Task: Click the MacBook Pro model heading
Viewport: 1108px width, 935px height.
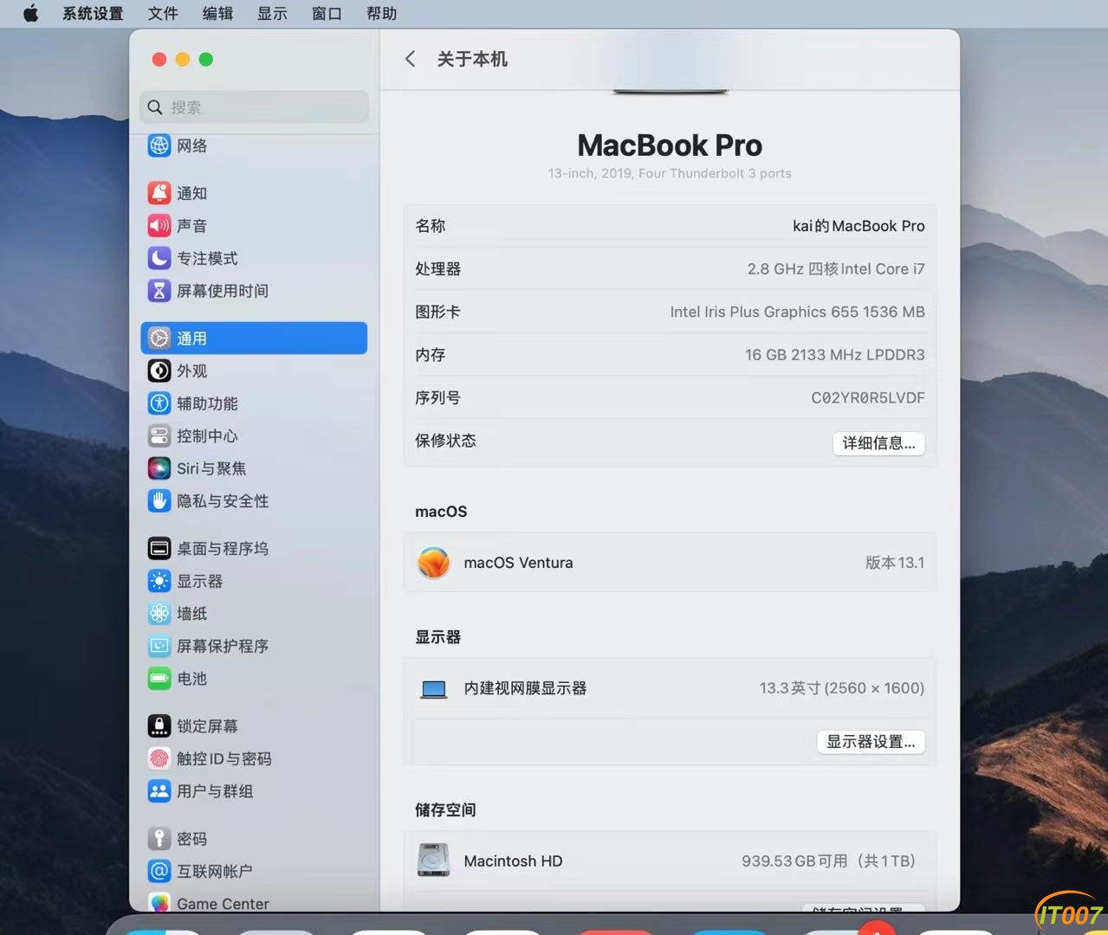Action: (x=670, y=145)
